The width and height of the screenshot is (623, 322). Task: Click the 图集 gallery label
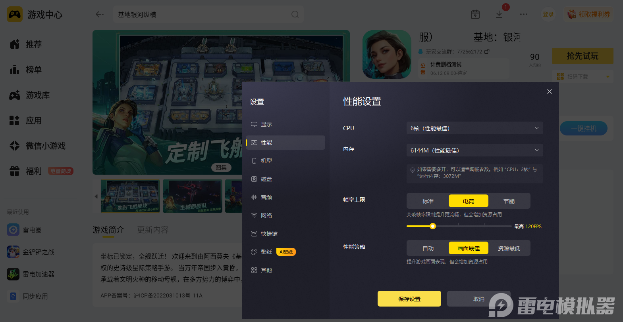pyautogui.click(x=221, y=168)
